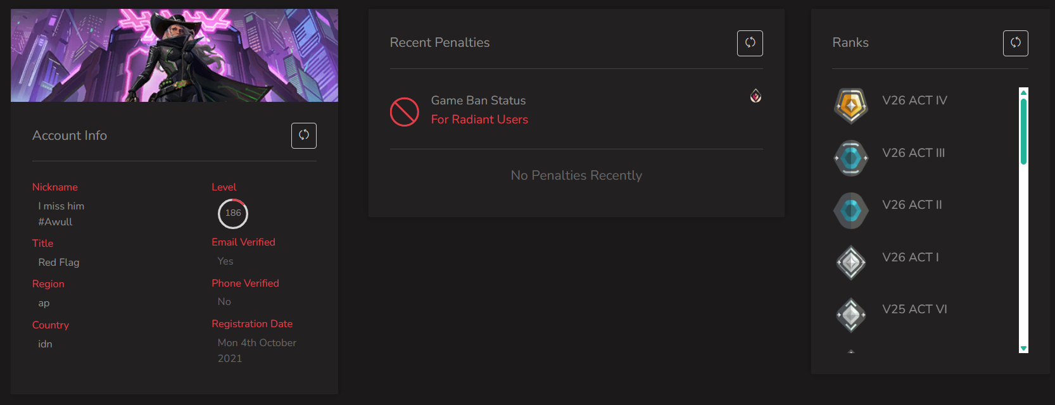Select the V26 ACT IV label
The width and height of the screenshot is (1055, 405).
click(914, 101)
